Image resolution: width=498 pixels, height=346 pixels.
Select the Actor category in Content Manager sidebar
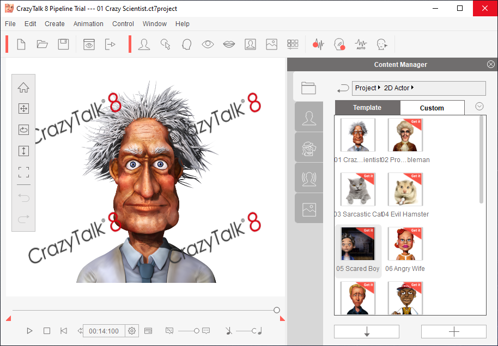tap(309, 118)
